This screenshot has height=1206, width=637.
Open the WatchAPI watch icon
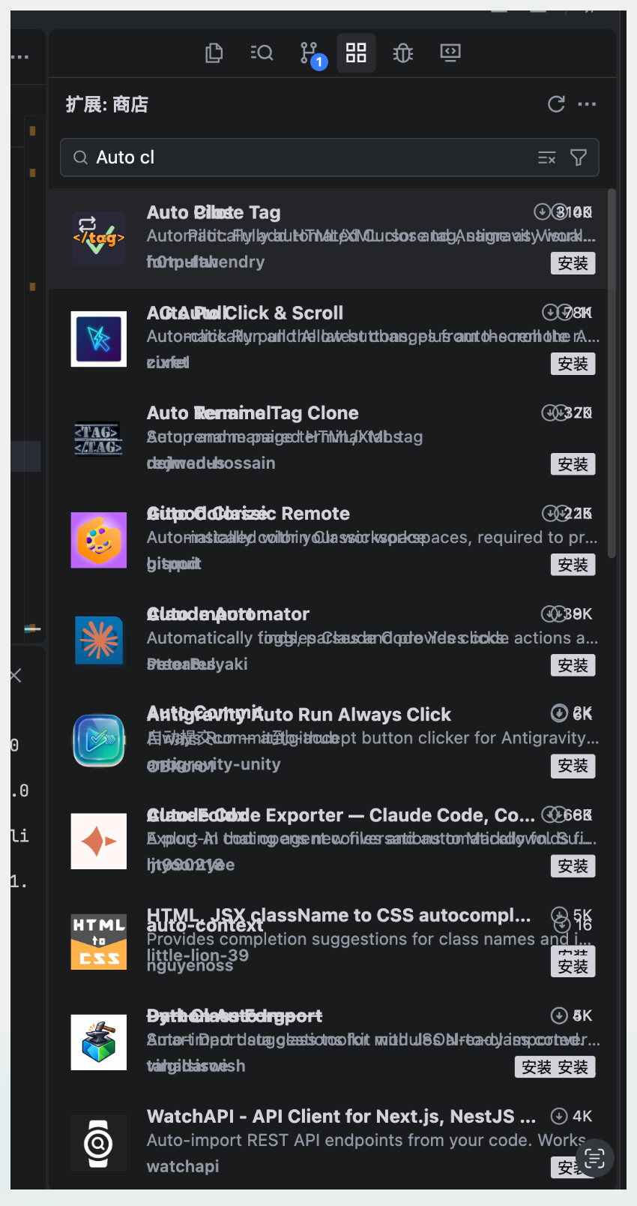(x=99, y=1143)
